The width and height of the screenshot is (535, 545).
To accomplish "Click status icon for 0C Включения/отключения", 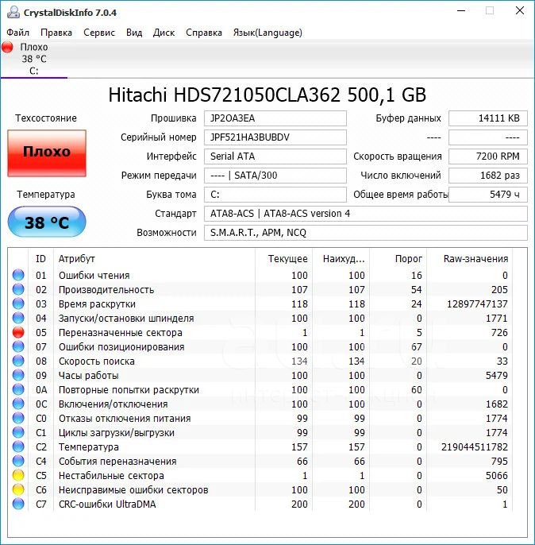I will click(18, 404).
